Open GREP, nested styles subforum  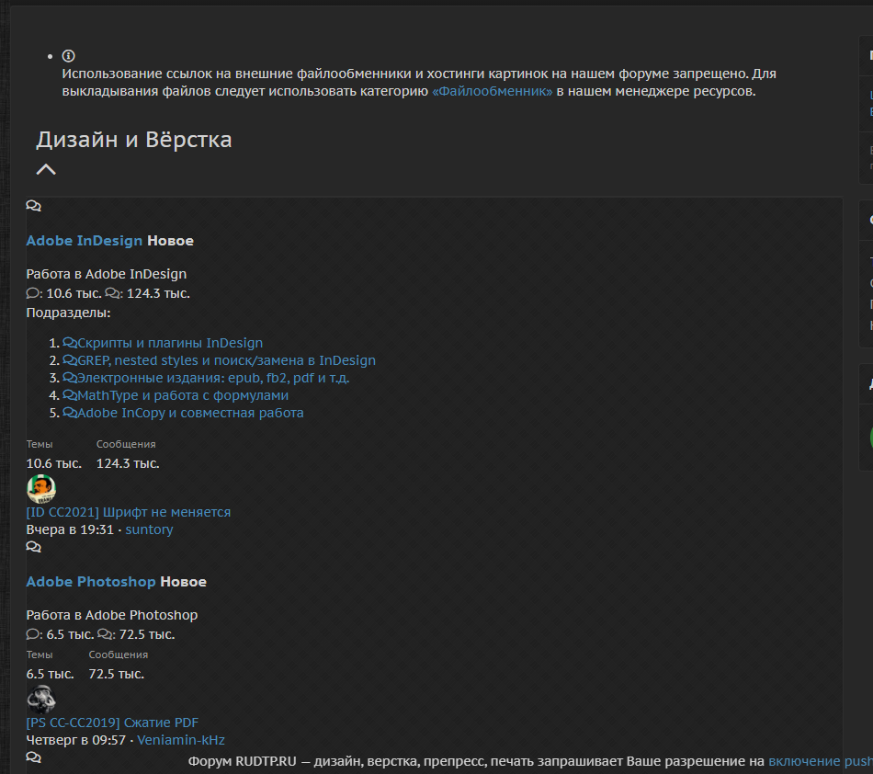[x=227, y=360]
